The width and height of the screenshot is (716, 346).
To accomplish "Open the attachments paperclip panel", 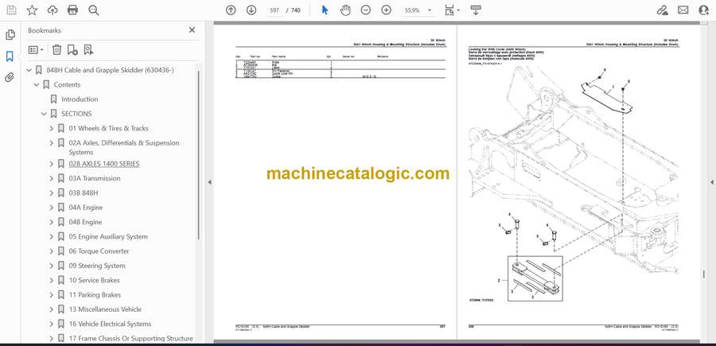I will tap(10, 77).
